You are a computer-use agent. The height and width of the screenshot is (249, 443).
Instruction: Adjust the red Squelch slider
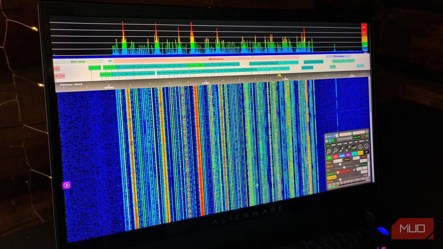pyautogui.click(x=343, y=171)
